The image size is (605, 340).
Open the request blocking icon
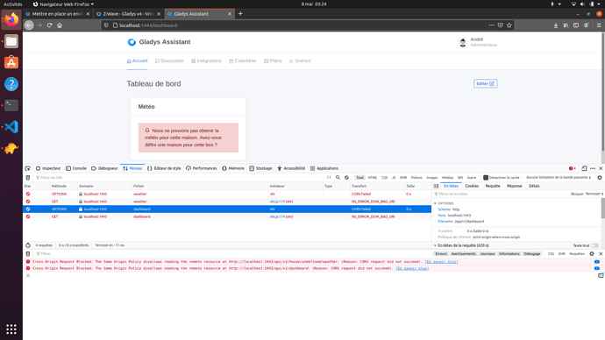pyautogui.click(x=346, y=178)
